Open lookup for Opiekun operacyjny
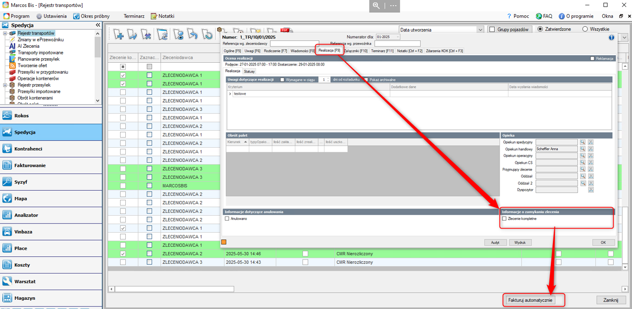632x309 pixels. (582, 156)
